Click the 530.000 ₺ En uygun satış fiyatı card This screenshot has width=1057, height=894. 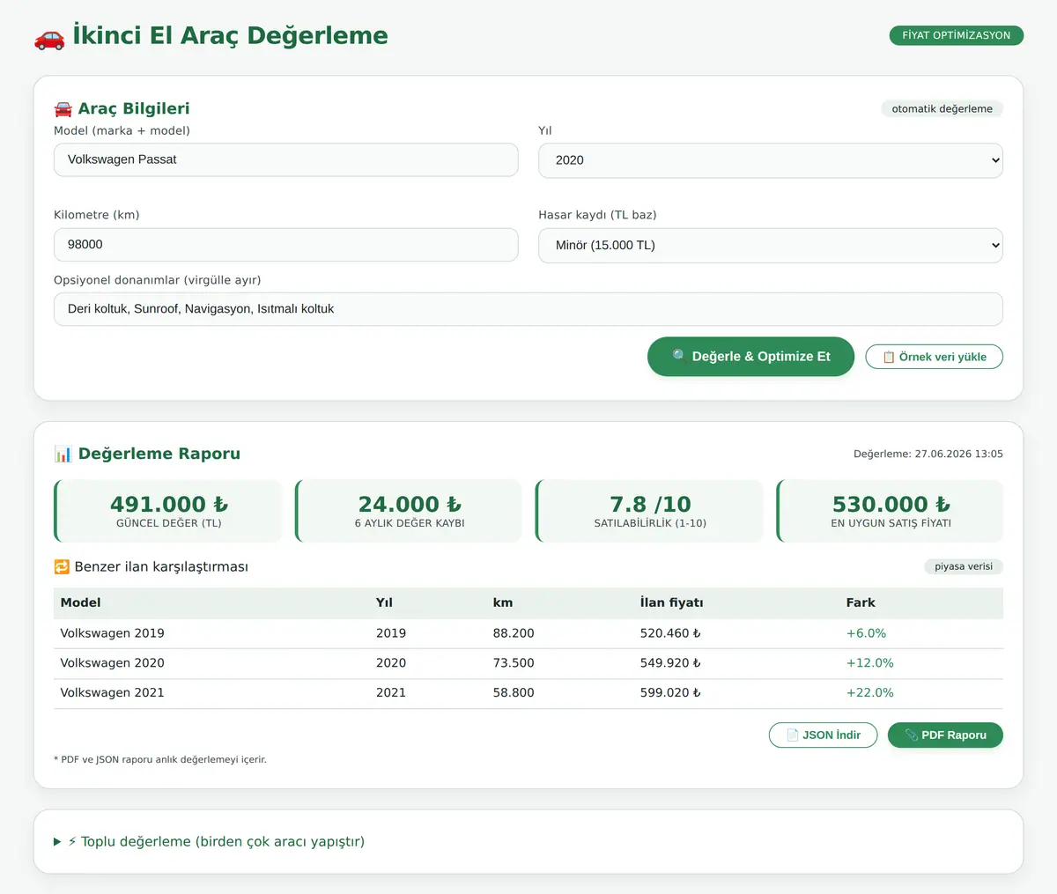tap(890, 511)
